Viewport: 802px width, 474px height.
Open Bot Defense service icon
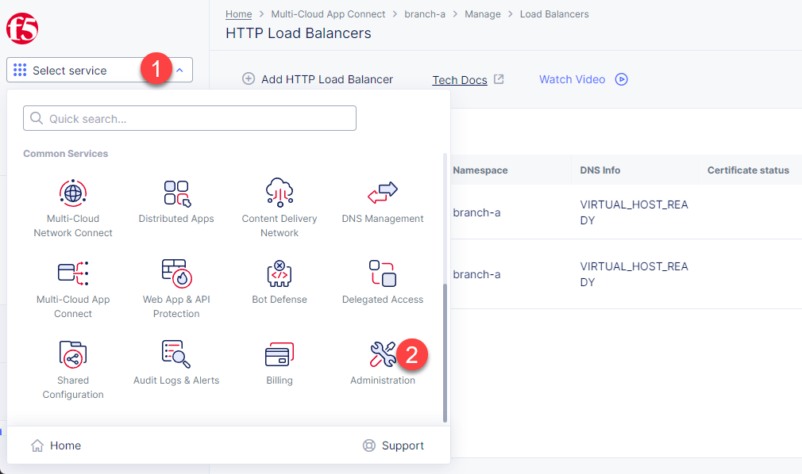(280, 273)
